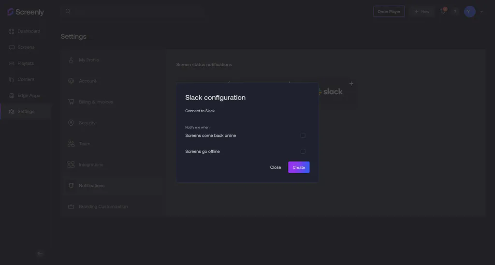Image resolution: width=495 pixels, height=265 pixels.
Task: Open the notification bell in top bar
Action: tap(443, 12)
